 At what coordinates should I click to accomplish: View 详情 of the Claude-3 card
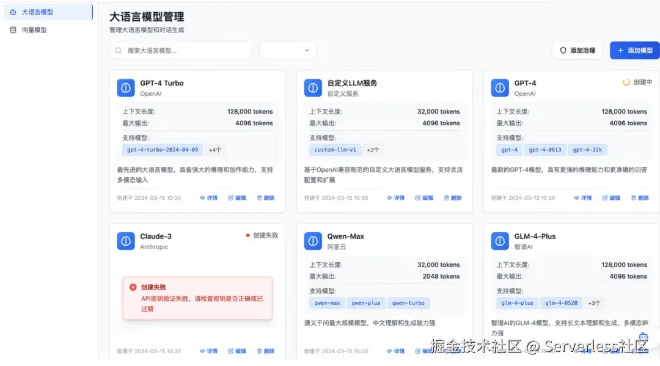click(x=209, y=351)
